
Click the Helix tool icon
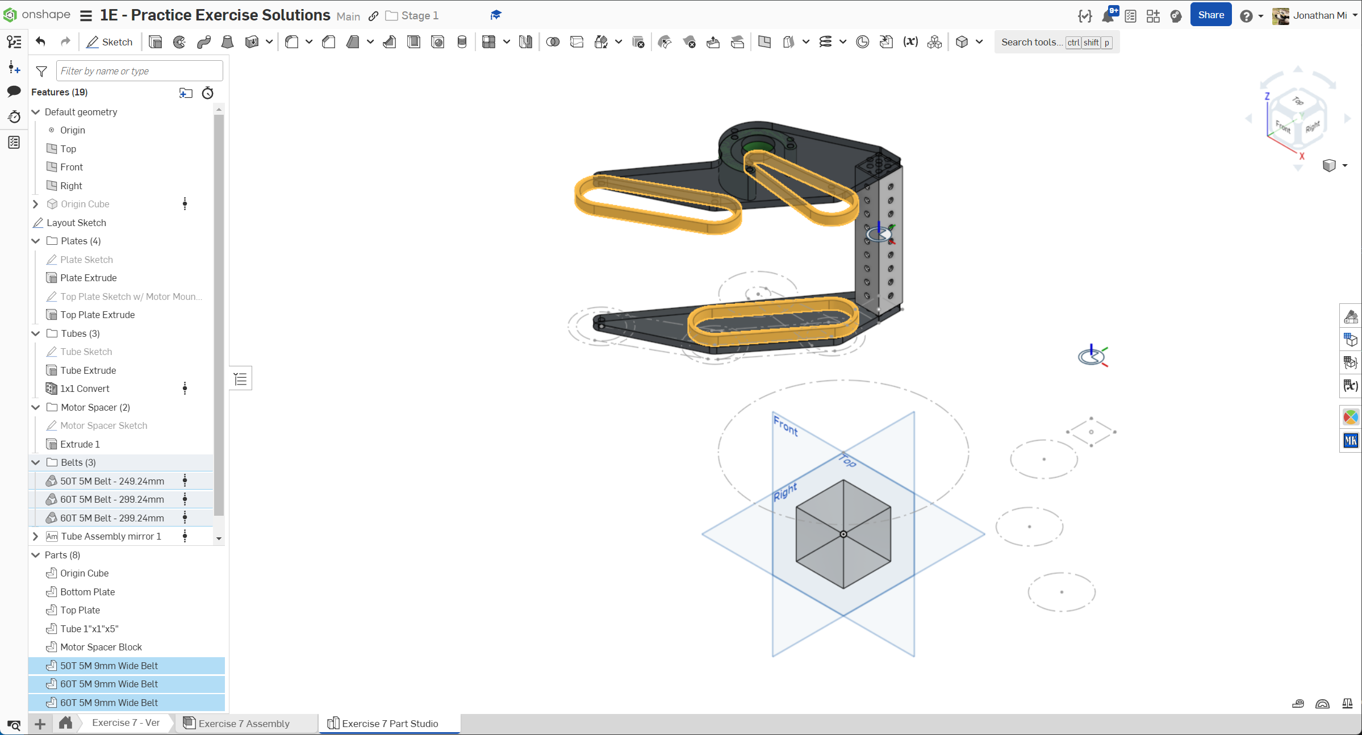coord(825,42)
